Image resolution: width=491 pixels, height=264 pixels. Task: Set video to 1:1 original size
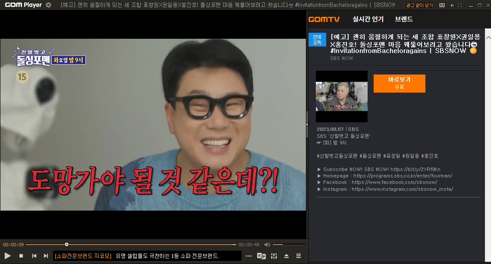click(442, 5)
